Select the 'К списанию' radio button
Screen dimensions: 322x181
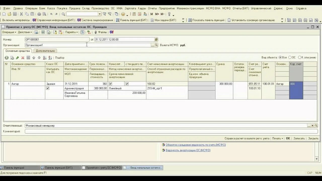tap(299, 58)
